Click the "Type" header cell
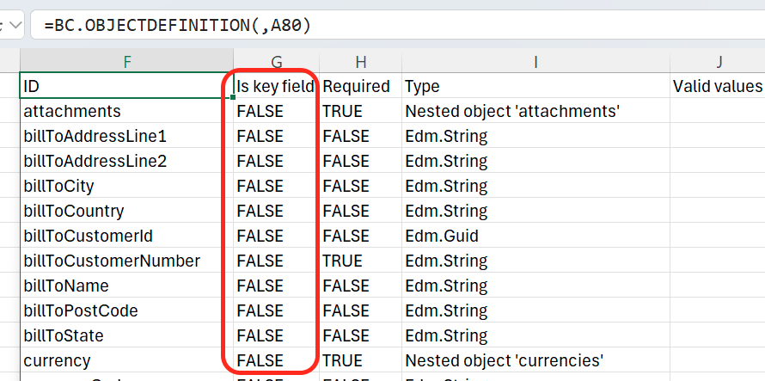Viewport: 765px width, 381px height. (535, 86)
